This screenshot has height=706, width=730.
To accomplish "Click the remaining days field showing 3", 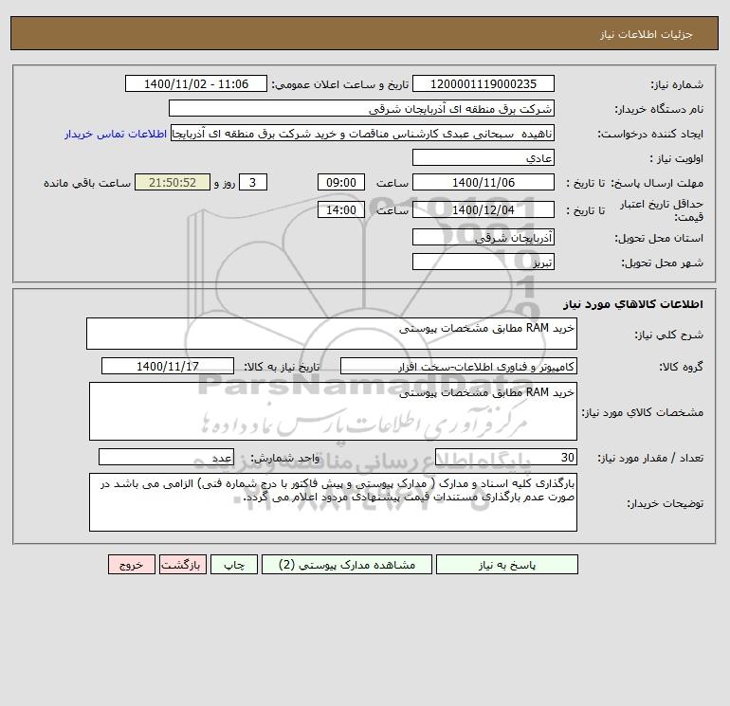I will pyautogui.click(x=253, y=183).
